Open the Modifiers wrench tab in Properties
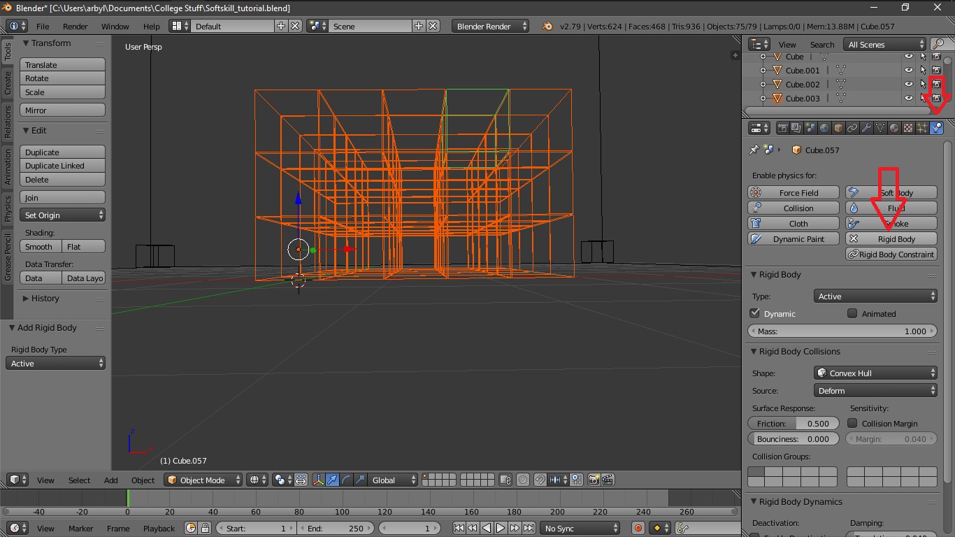 pyautogui.click(x=866, y=128)
